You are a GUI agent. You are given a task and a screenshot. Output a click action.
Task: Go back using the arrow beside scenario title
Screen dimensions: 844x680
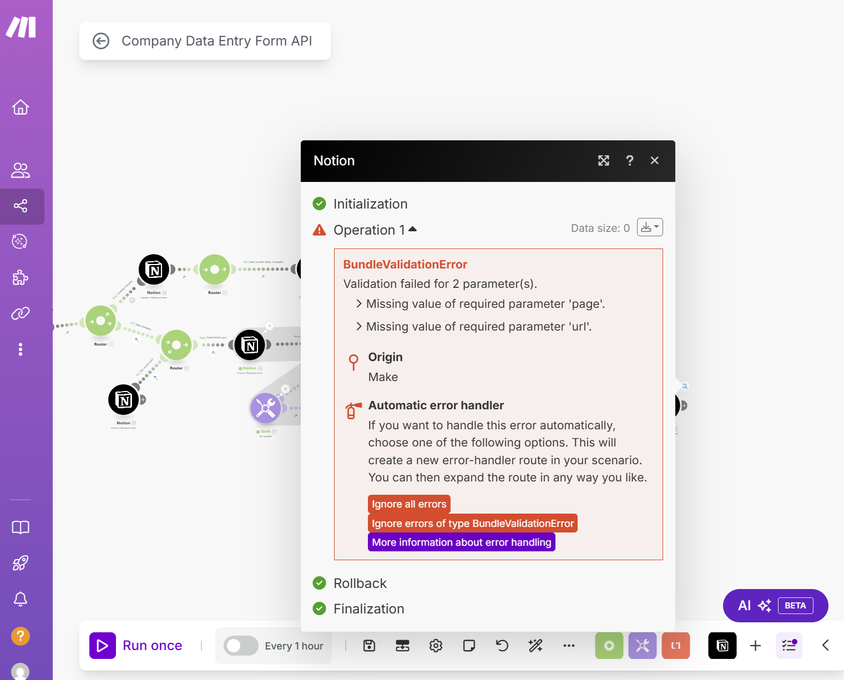coord(101,41)
